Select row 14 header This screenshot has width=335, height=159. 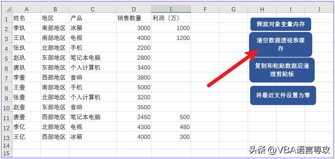coord(7,145)
